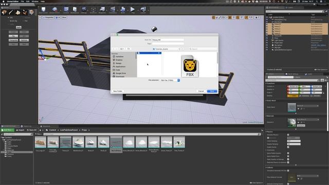Open the save dialog location folder dropdown

(x=166, y=49)
